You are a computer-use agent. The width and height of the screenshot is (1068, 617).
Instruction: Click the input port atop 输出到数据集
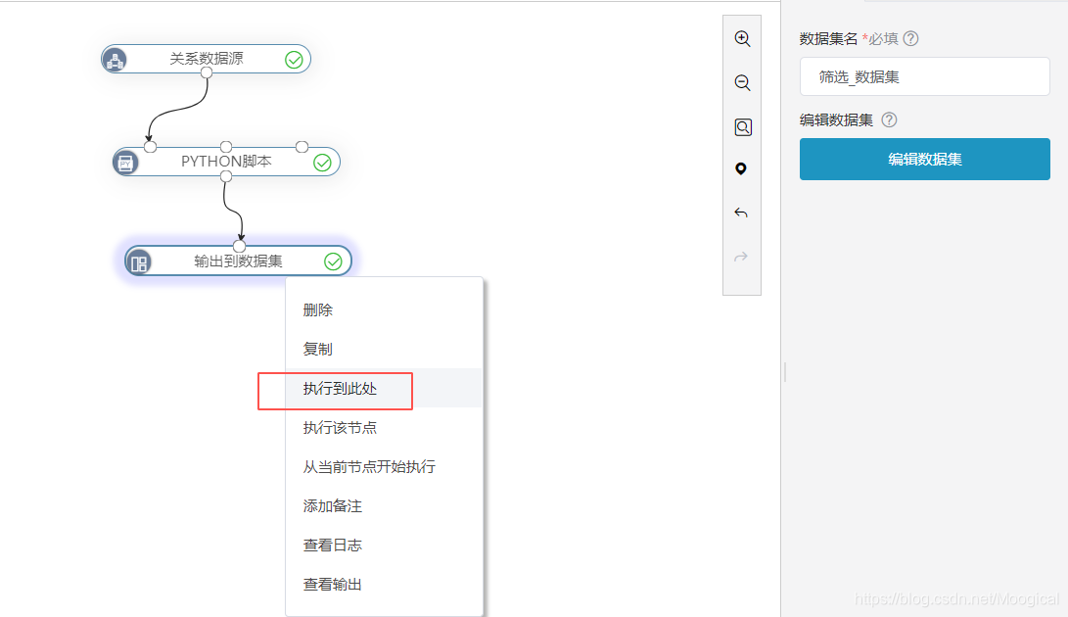[x=239, y=246]
